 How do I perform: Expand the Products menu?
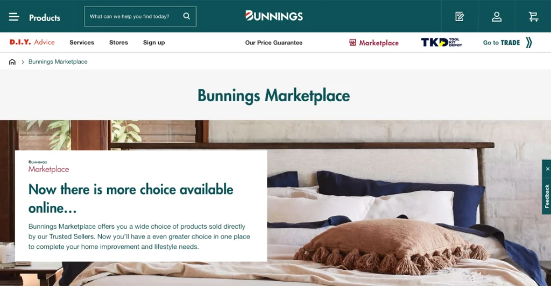point(45,18)
